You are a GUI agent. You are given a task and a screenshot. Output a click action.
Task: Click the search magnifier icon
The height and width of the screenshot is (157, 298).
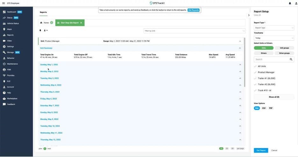coord(291,59)
